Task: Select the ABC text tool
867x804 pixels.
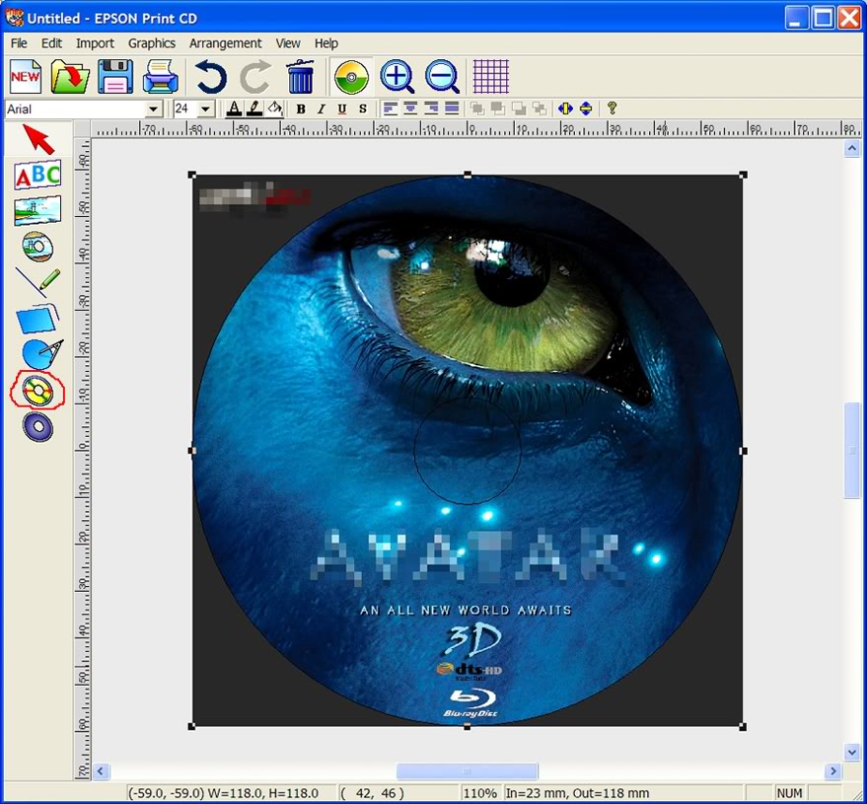Action: (x=37, y=176)
